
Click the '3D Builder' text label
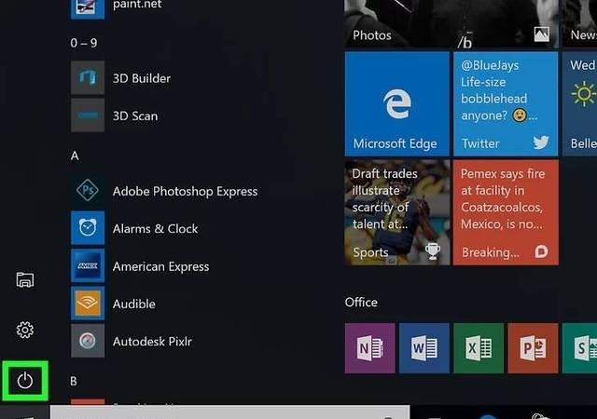(x=142, y=78)
